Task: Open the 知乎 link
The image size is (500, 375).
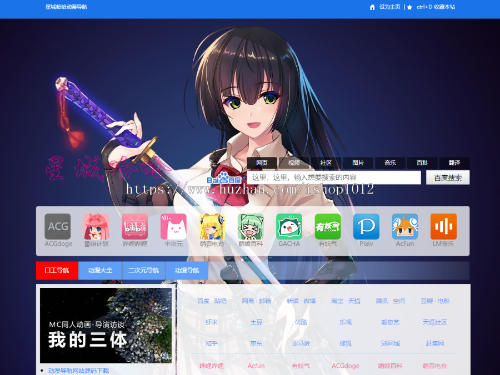Action: (212, 343)
